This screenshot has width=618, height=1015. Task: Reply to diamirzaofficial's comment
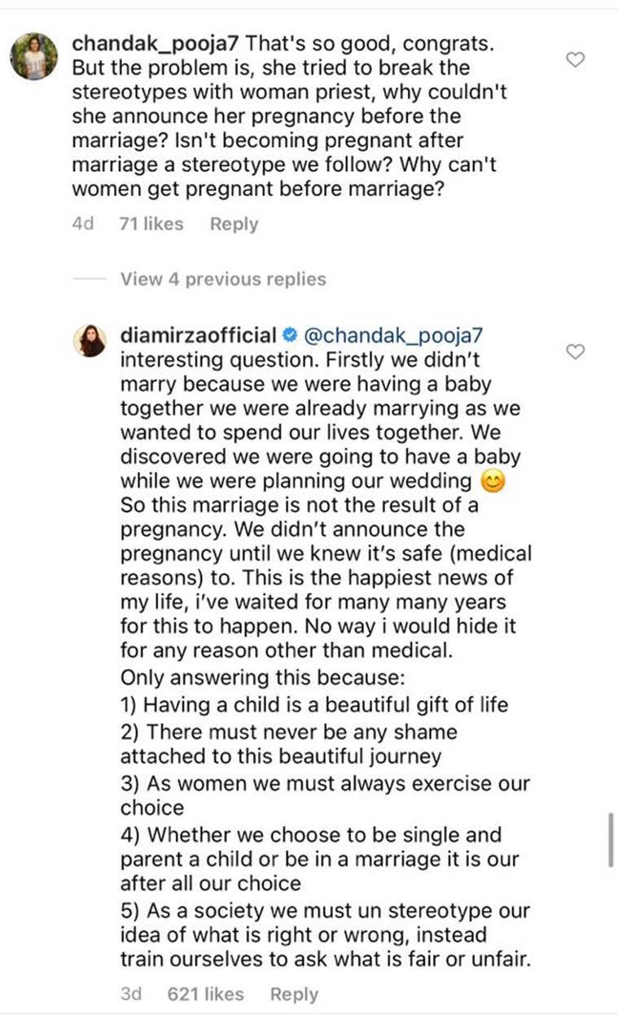click(294, 994)
